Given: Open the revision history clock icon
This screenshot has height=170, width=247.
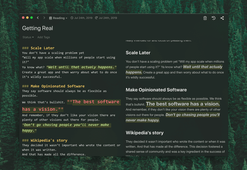Looking at the screenshot, I should [x=213, y=18].
